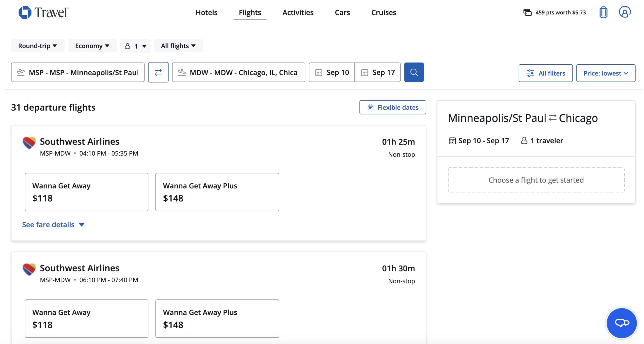Change the Sep 10 departure date
The height and width of the screenshot is (344, 644).
pyautogui.click(x=332, y=72)
